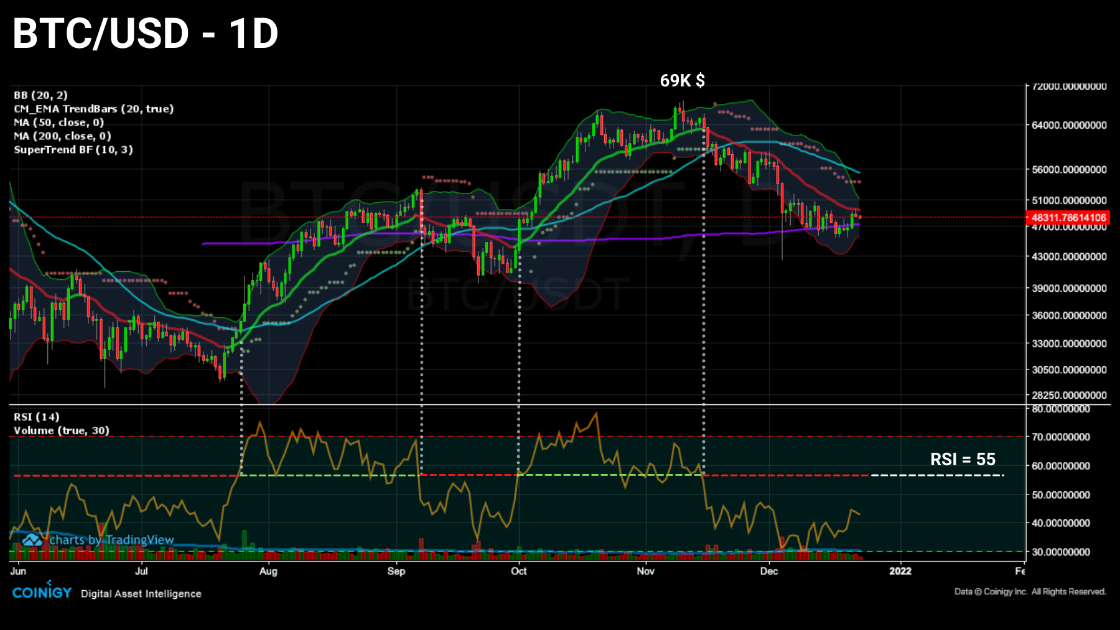Select the Jun label on the time axis
The image size is (1120, 630).
19,571
